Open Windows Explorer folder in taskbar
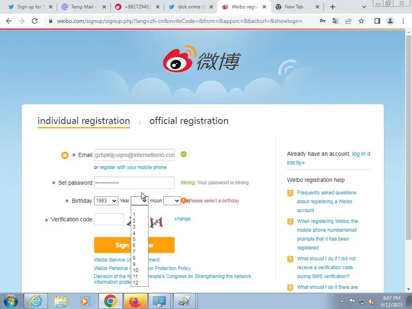The width and height of the screenshot is (412, 309). pos(61,301)
